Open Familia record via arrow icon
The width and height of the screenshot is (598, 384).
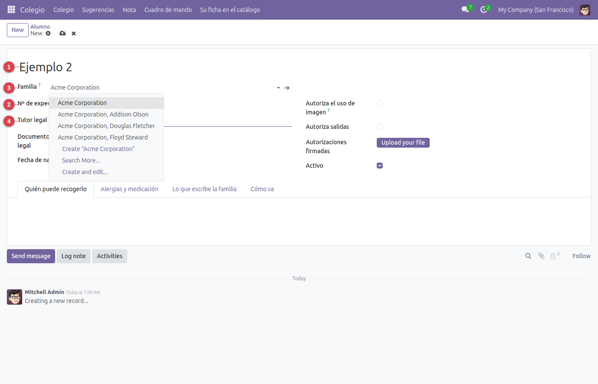coord(287,88)
